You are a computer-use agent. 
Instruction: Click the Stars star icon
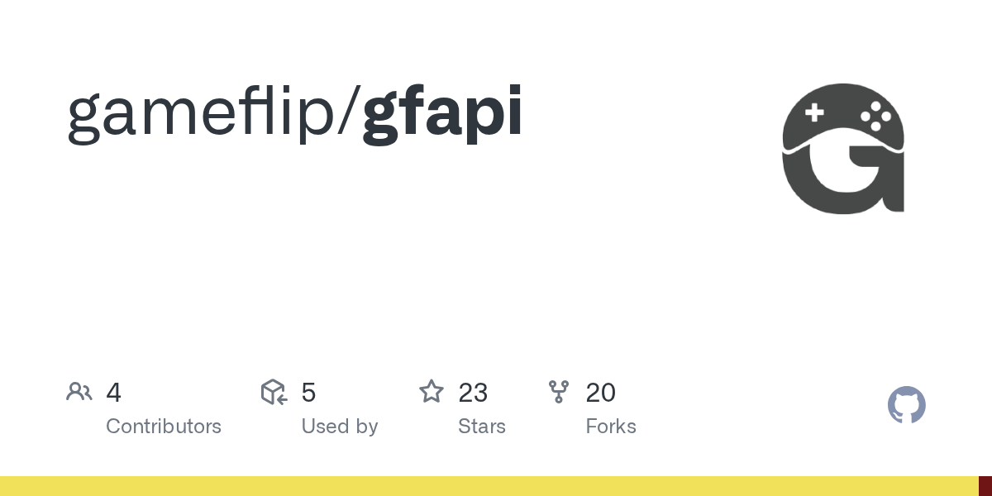point(432,392)
